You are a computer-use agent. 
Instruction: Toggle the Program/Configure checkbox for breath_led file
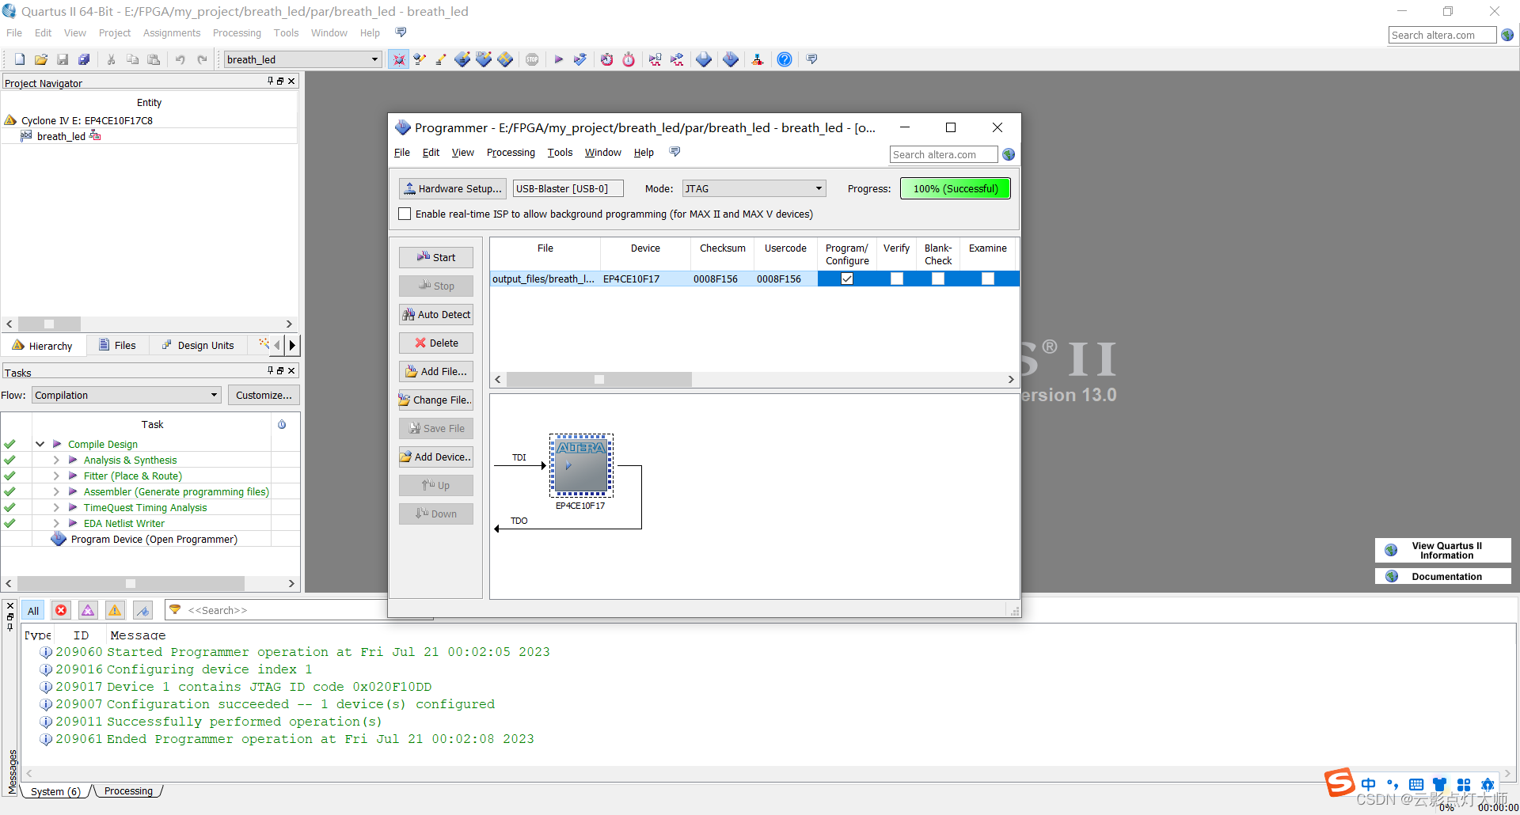coord(847,279)
